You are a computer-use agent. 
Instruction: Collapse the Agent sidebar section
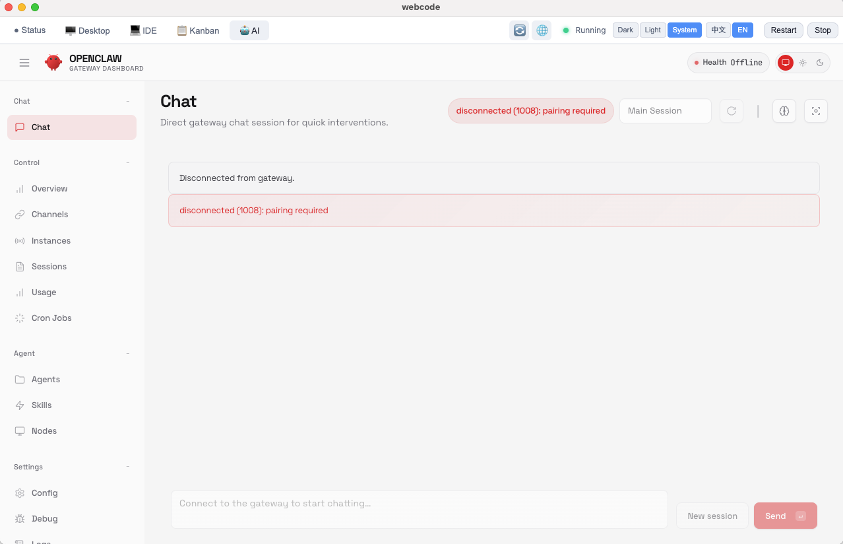click(128, 353)
